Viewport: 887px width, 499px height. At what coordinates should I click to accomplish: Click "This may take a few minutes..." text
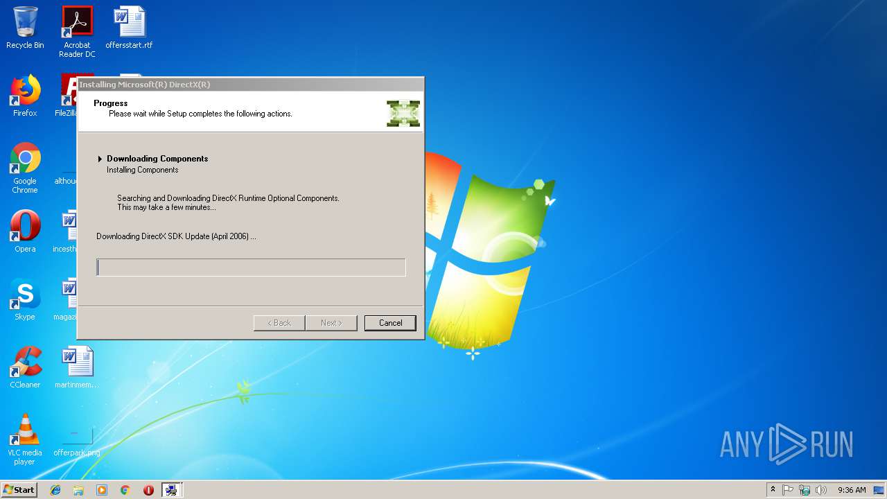coord(166,207)
